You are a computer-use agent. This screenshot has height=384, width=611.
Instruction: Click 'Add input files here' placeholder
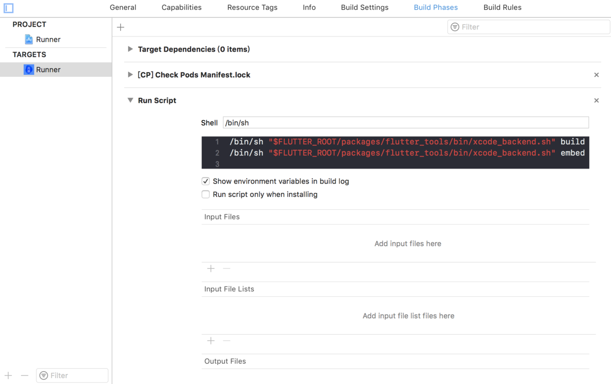tap(407, 244)
